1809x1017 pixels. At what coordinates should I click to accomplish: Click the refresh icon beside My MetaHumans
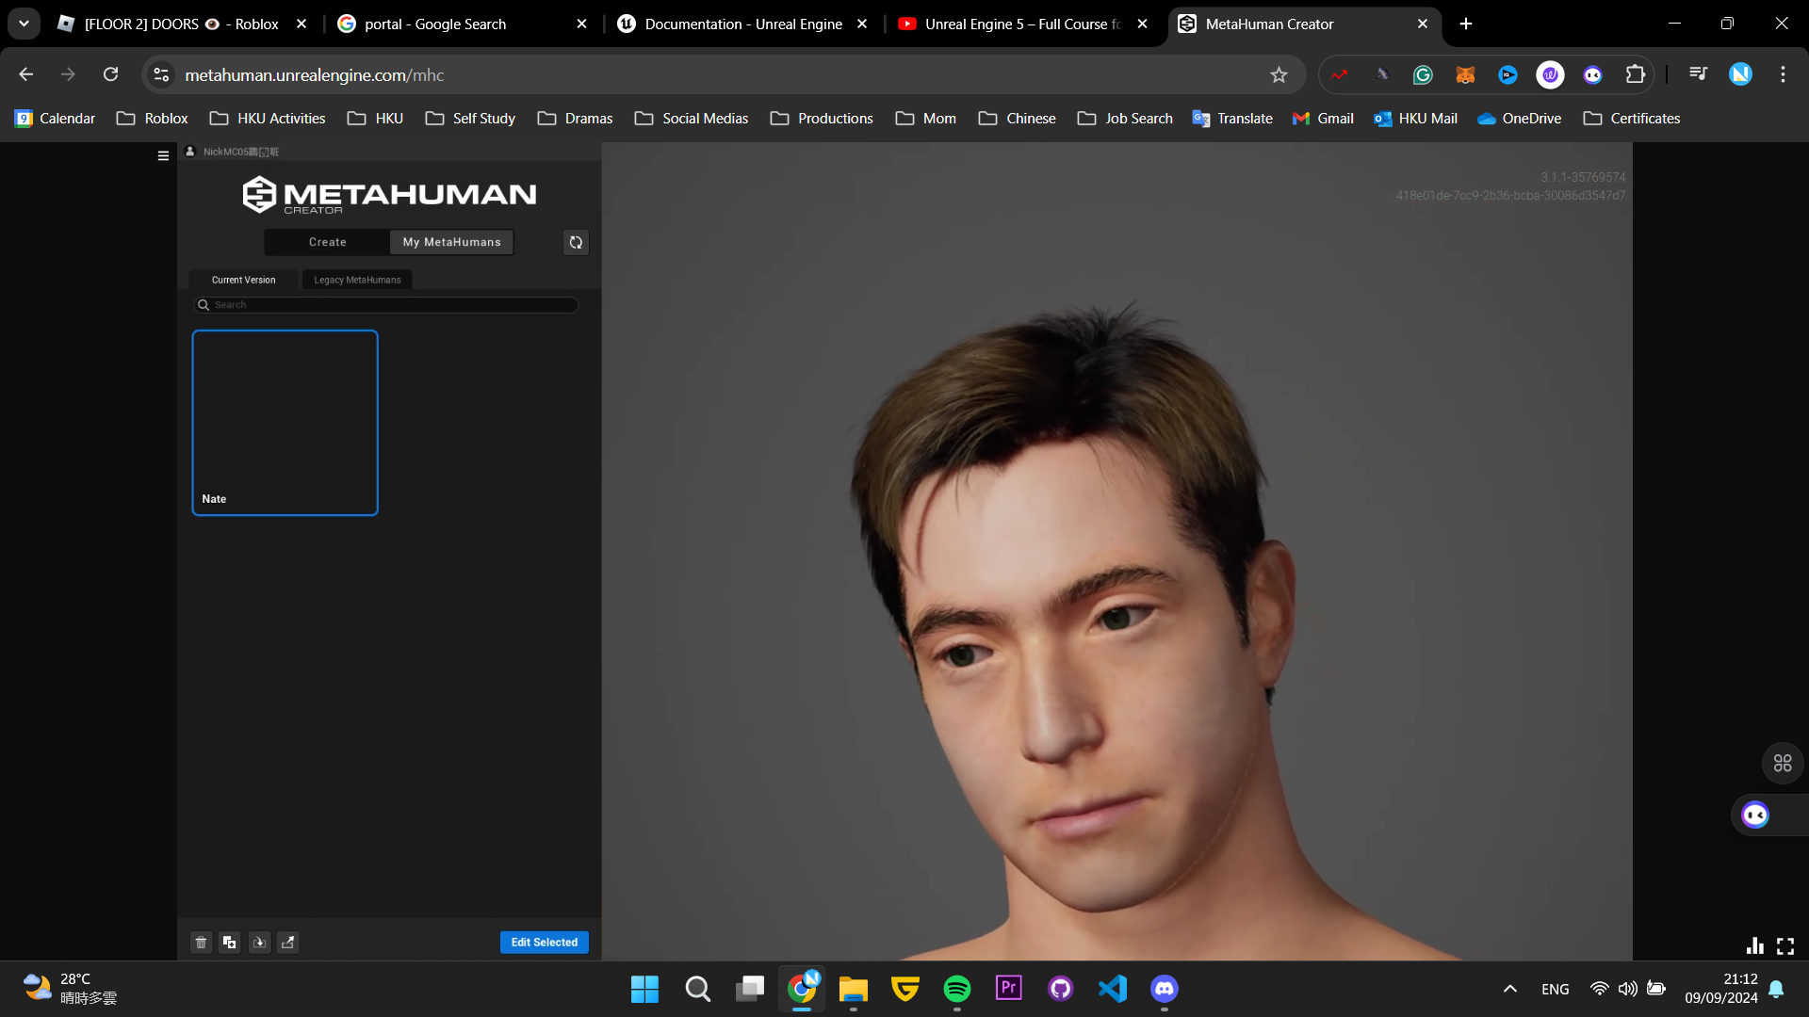[576, 242]
